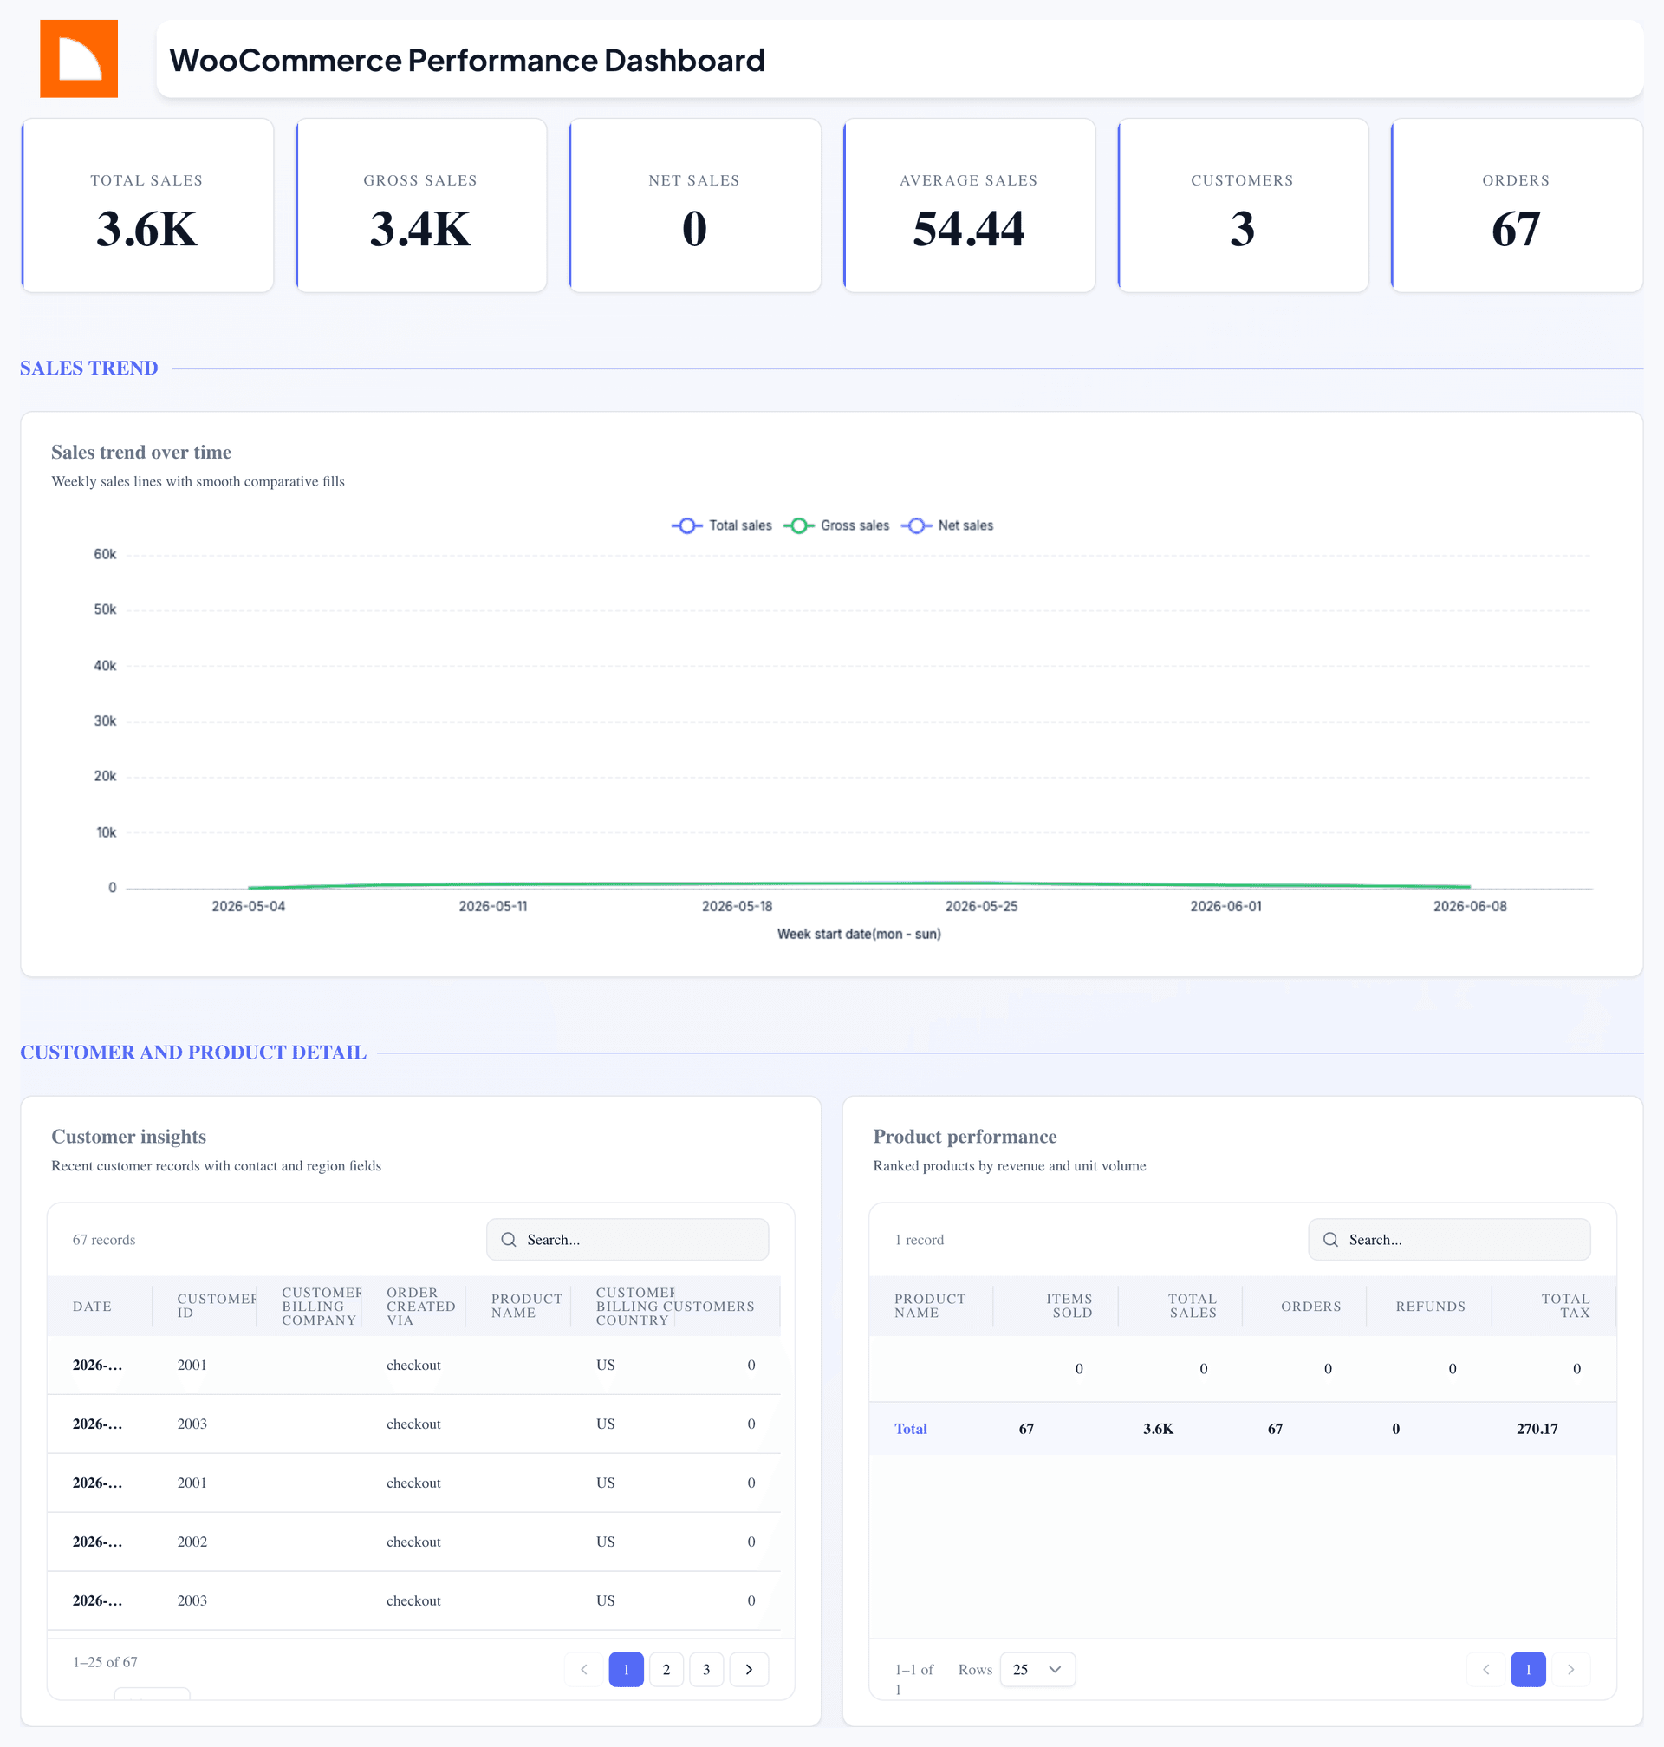Screen dimensions: 1664x1747
Task: Click the '1–25 of 67' pagination text
Action: click(106, 1662)
